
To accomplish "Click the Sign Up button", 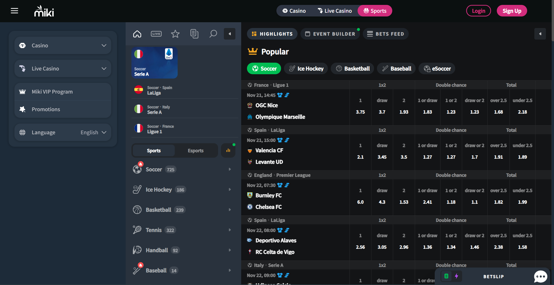I will [x=512, y=11].
